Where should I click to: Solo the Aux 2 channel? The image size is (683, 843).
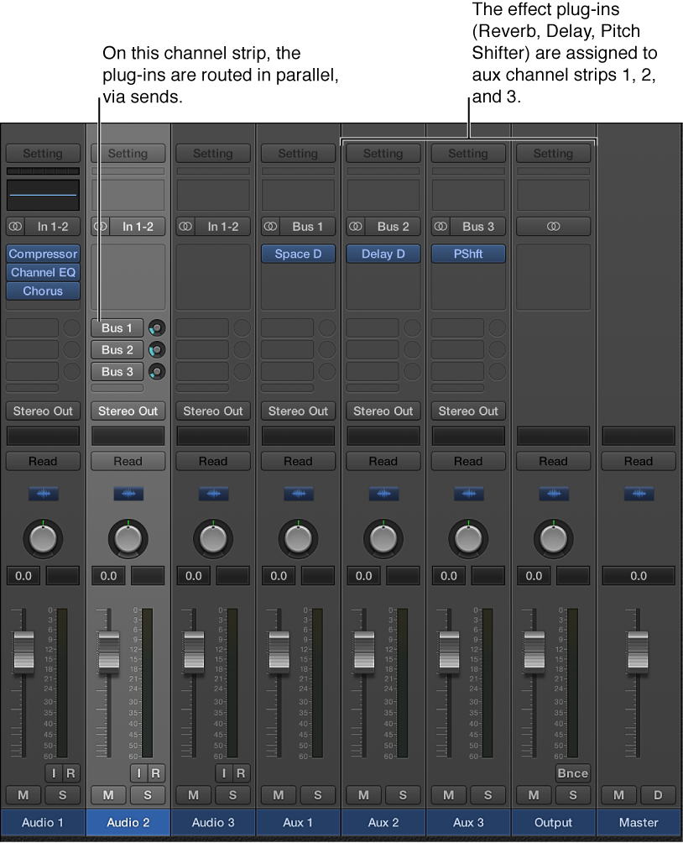(403, 795)
